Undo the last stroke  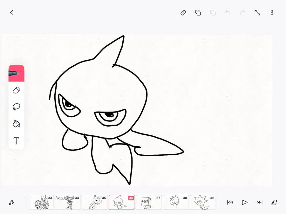coord(228,13)
